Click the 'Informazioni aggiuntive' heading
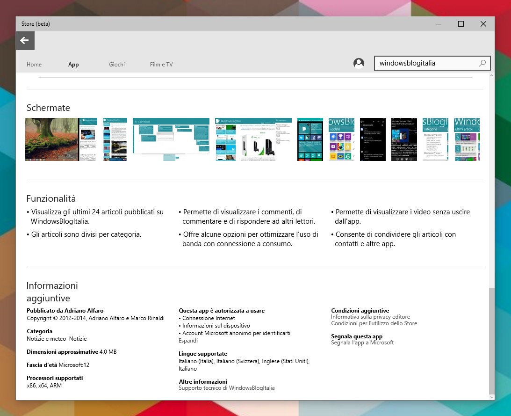Viewport: 511px width, 416px height. [x=52, y=292]
